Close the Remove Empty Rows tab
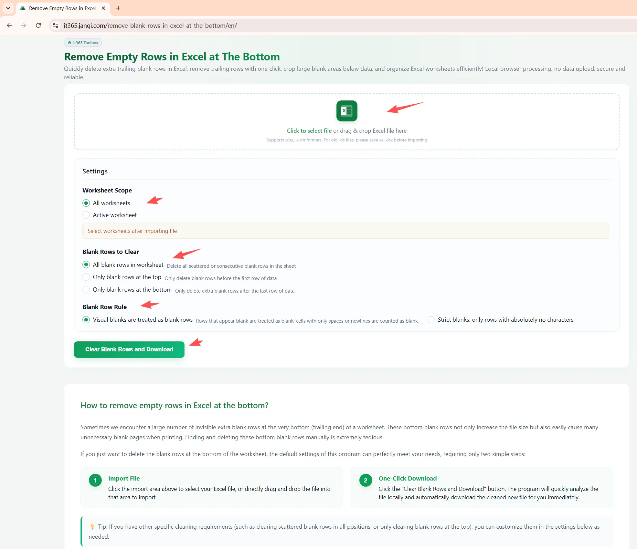 pos(103,8)
